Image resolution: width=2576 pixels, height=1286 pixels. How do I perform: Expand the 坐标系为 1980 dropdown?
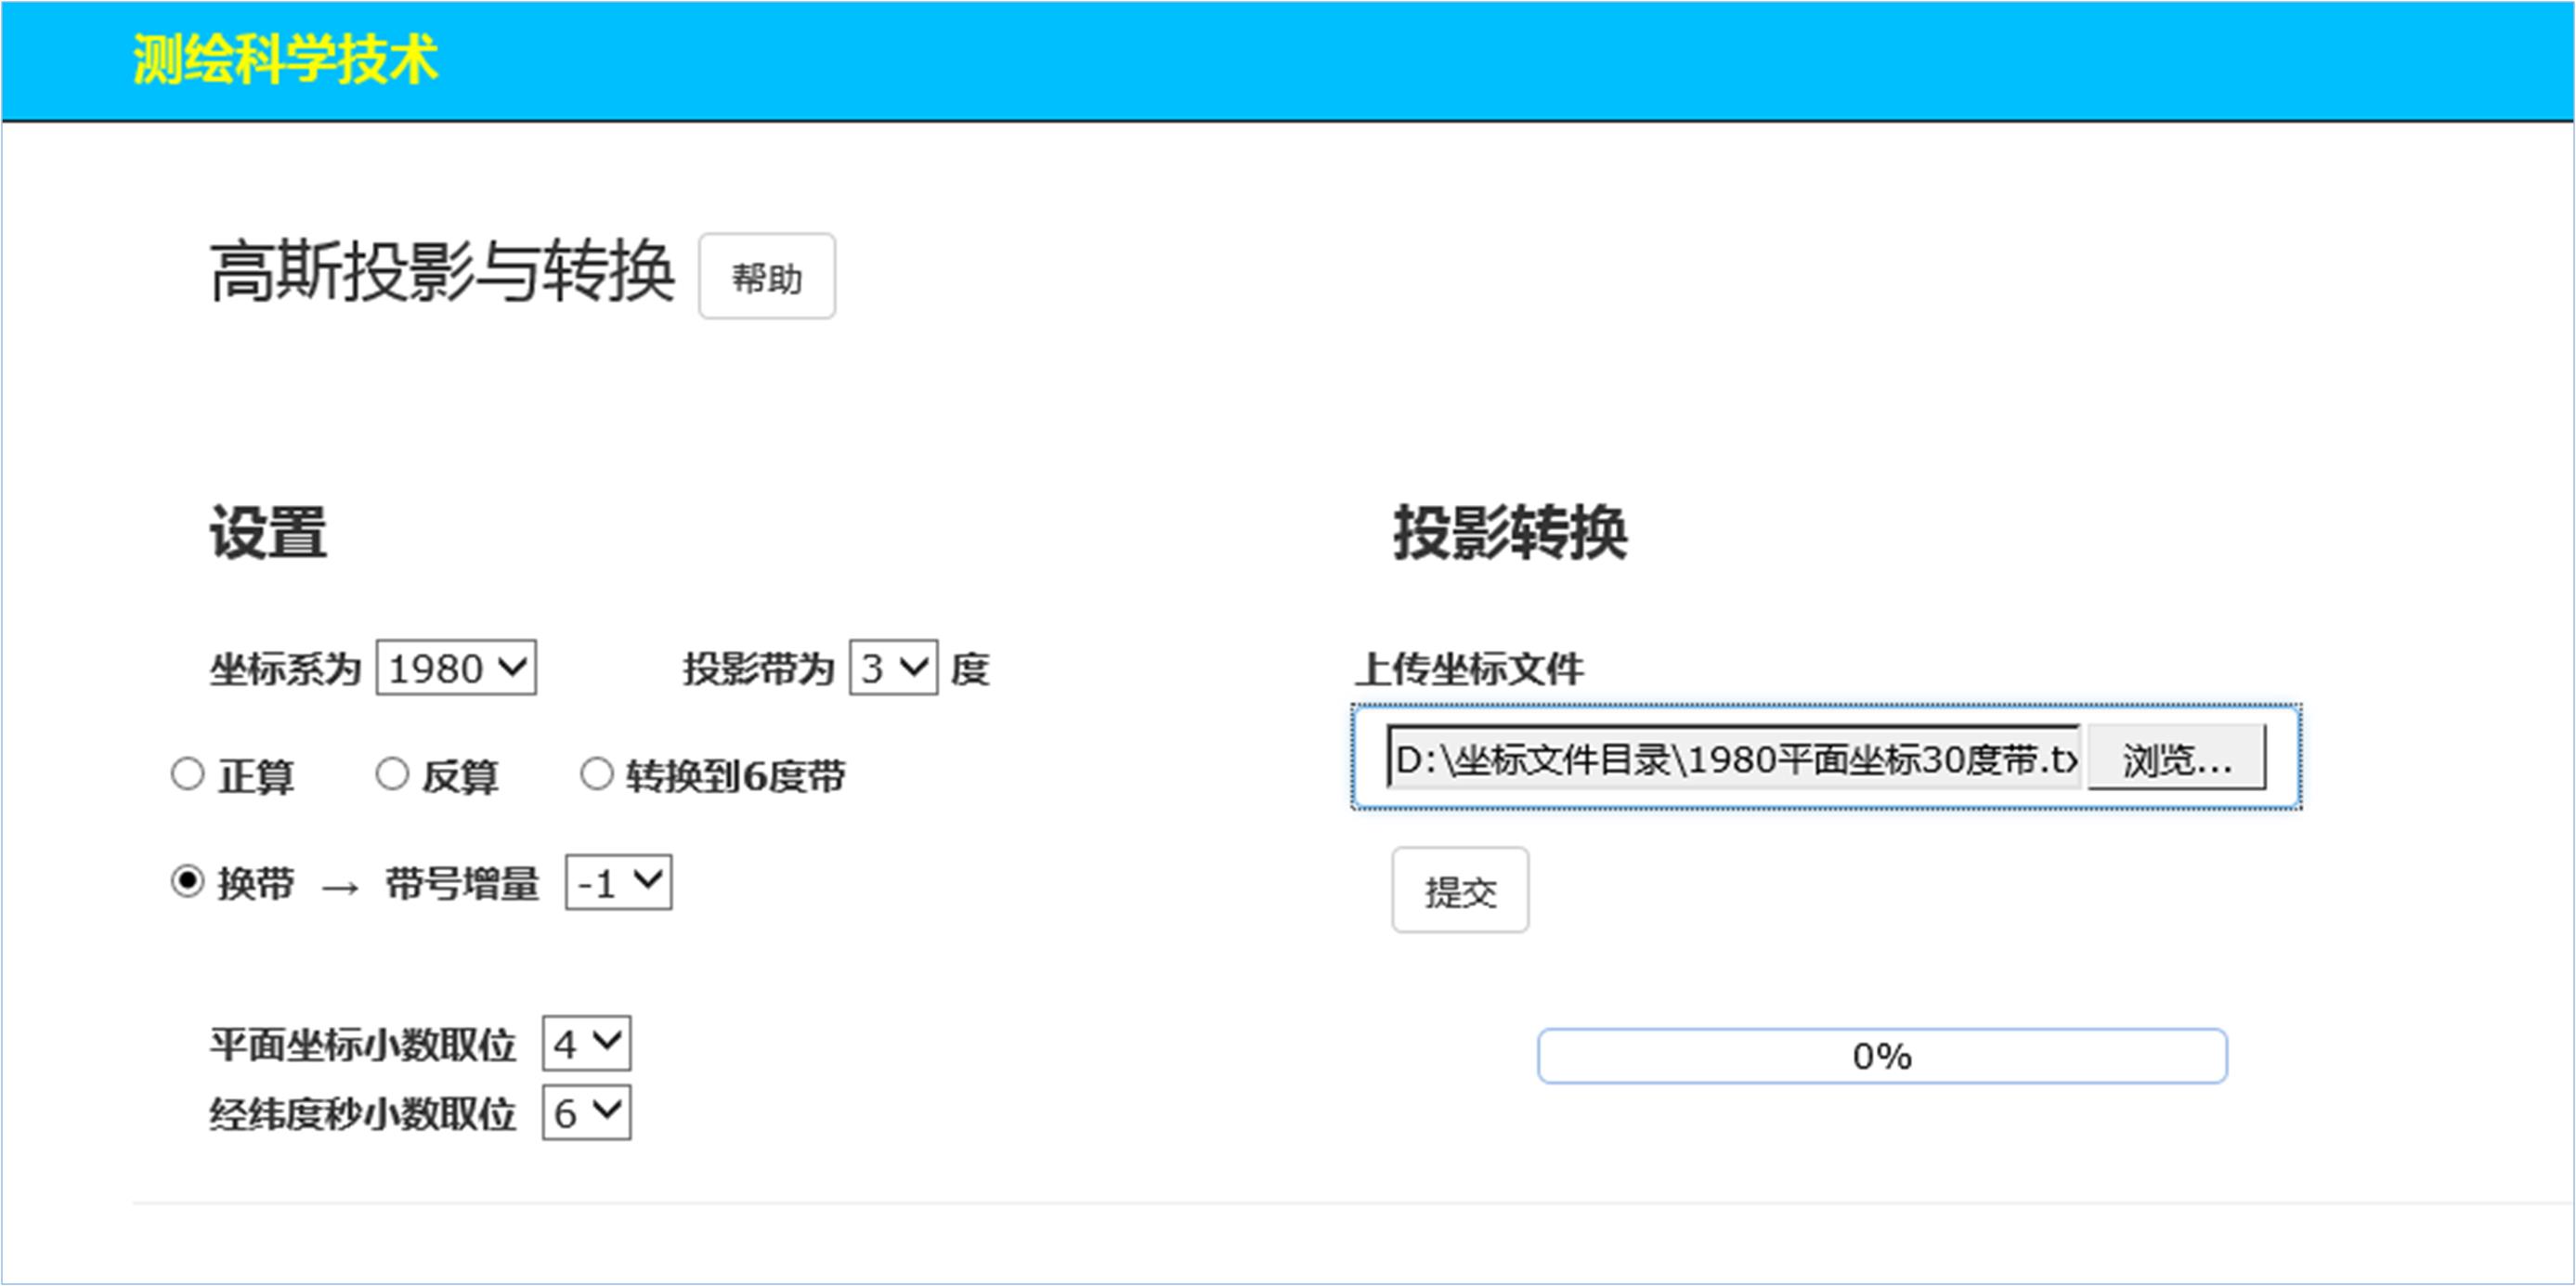pyautogui.click(x=456, y=668)
